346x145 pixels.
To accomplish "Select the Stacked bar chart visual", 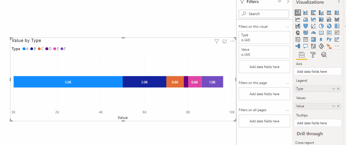I will coord(298,13).
